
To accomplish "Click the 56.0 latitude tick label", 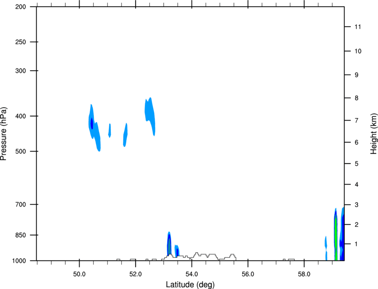I will tap(248, 274).
